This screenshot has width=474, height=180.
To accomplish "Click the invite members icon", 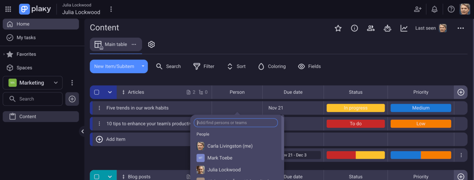I will tap(418, 9).
